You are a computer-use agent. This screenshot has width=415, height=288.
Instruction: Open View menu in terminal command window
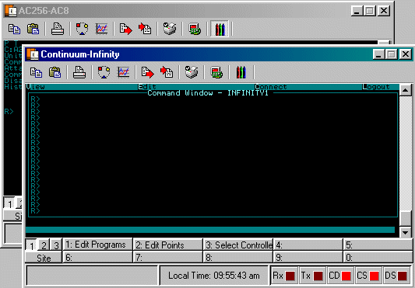click(x=36, y=87)
